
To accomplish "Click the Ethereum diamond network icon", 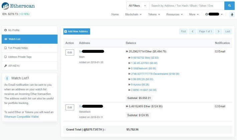I will 232,14.
